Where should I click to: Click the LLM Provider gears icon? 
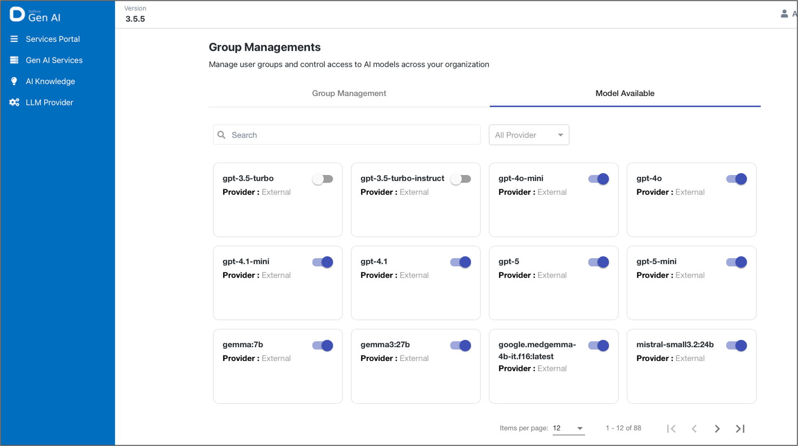(x=14, y=102)
